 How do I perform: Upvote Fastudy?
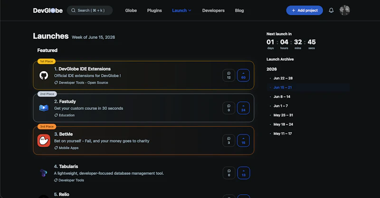pyautogui.click(x=243, y=108)
